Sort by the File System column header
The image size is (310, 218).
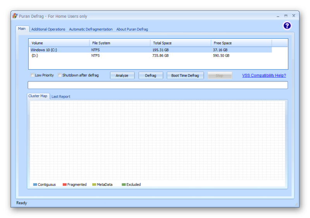tap(120, 43)
